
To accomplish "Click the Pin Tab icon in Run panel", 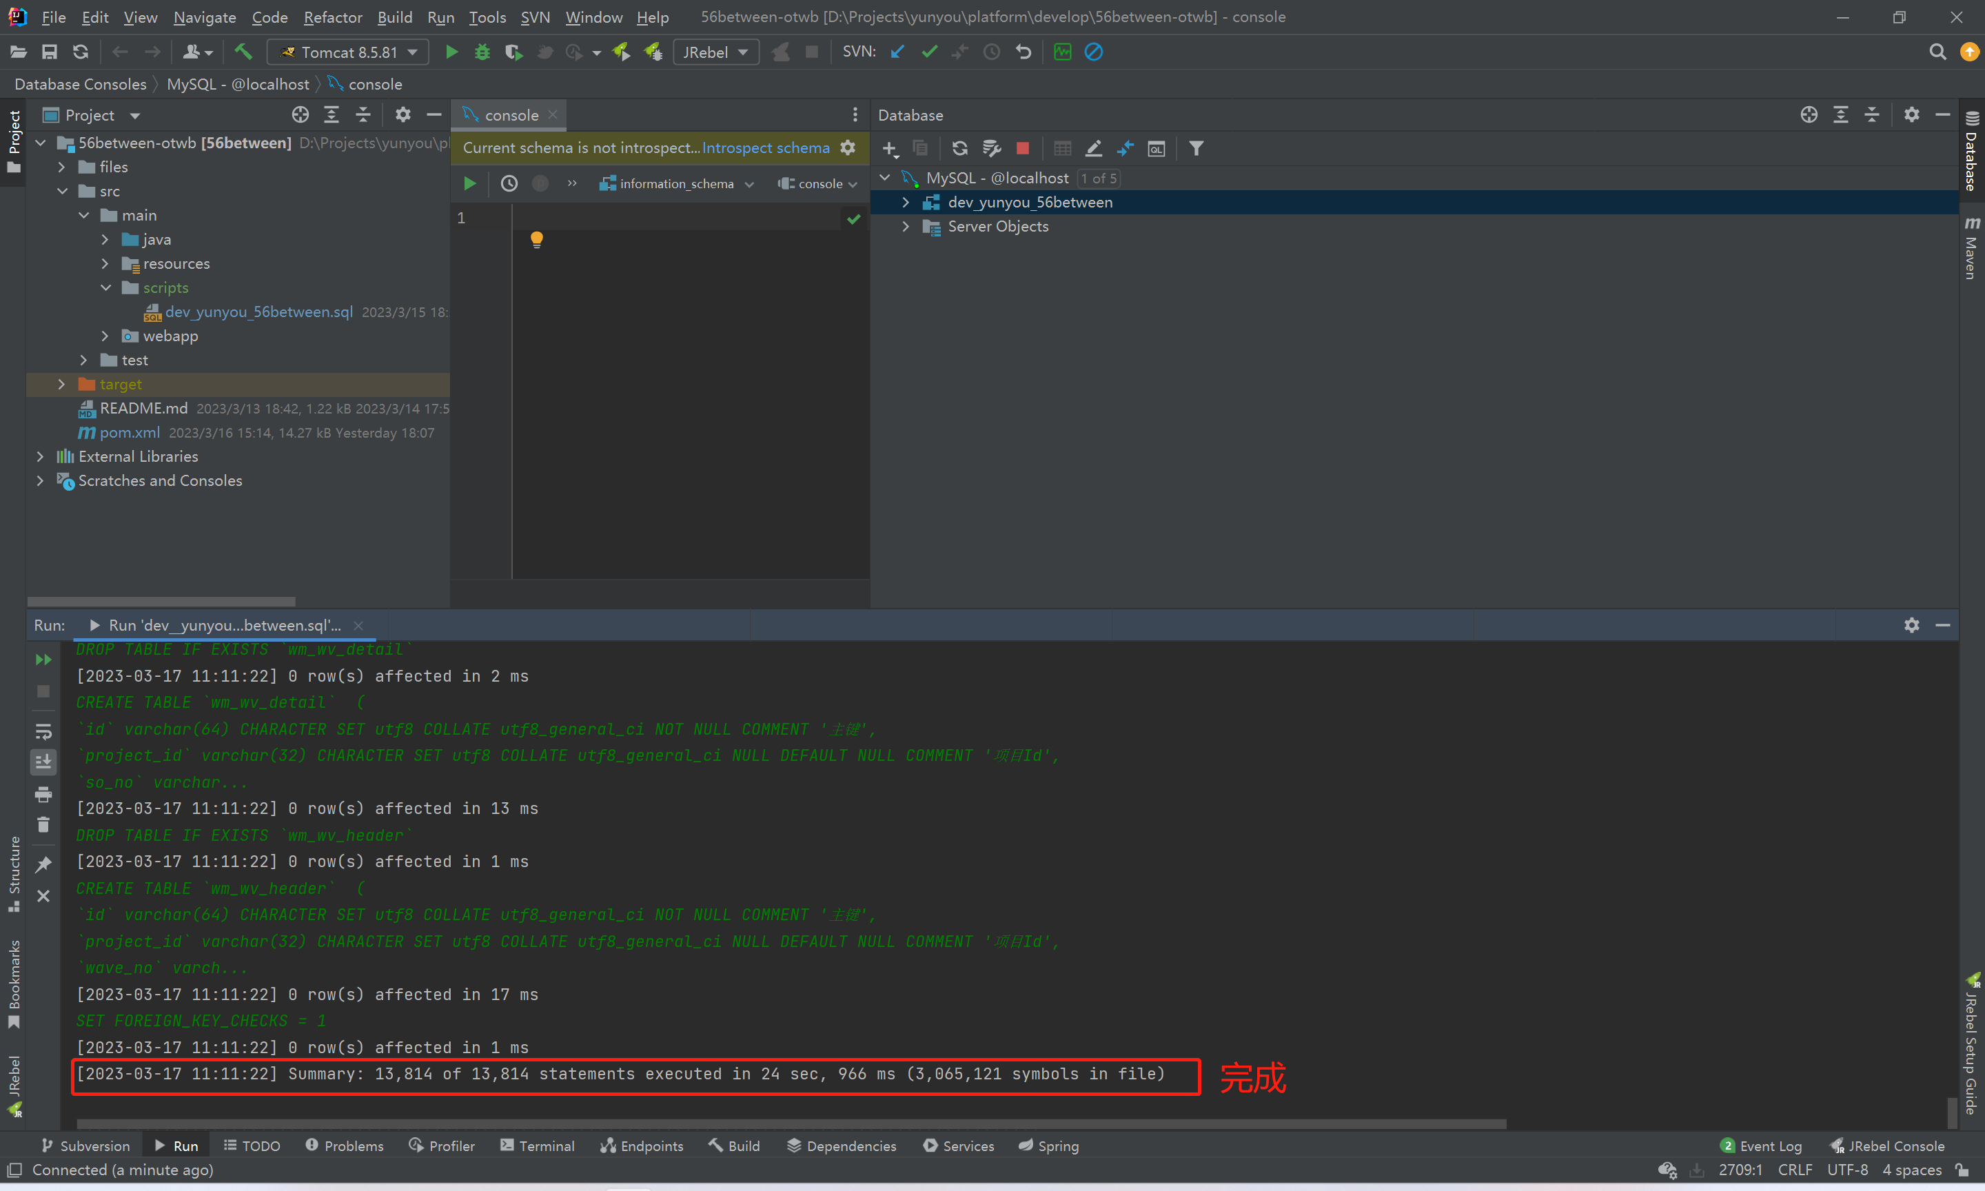I will pyautogui.click(x=43, y=864).
